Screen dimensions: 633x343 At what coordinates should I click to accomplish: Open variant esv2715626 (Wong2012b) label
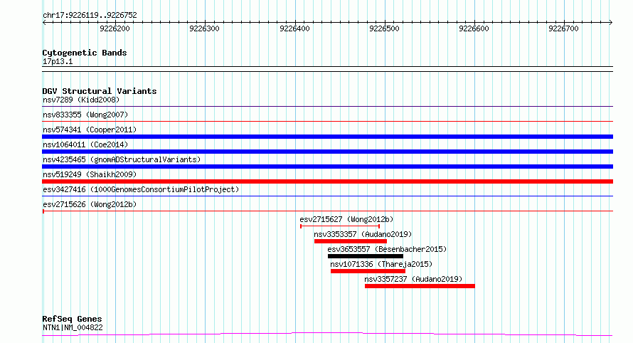tap(90, 204)
